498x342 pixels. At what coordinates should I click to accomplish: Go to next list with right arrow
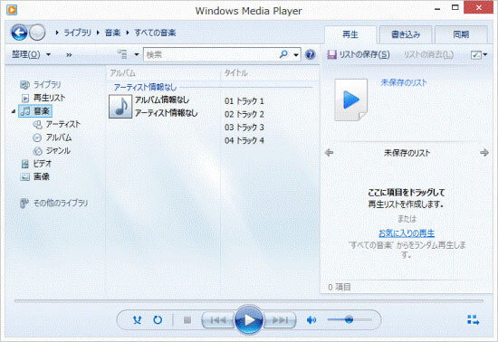pyautogui.click(x=484, y=153)
